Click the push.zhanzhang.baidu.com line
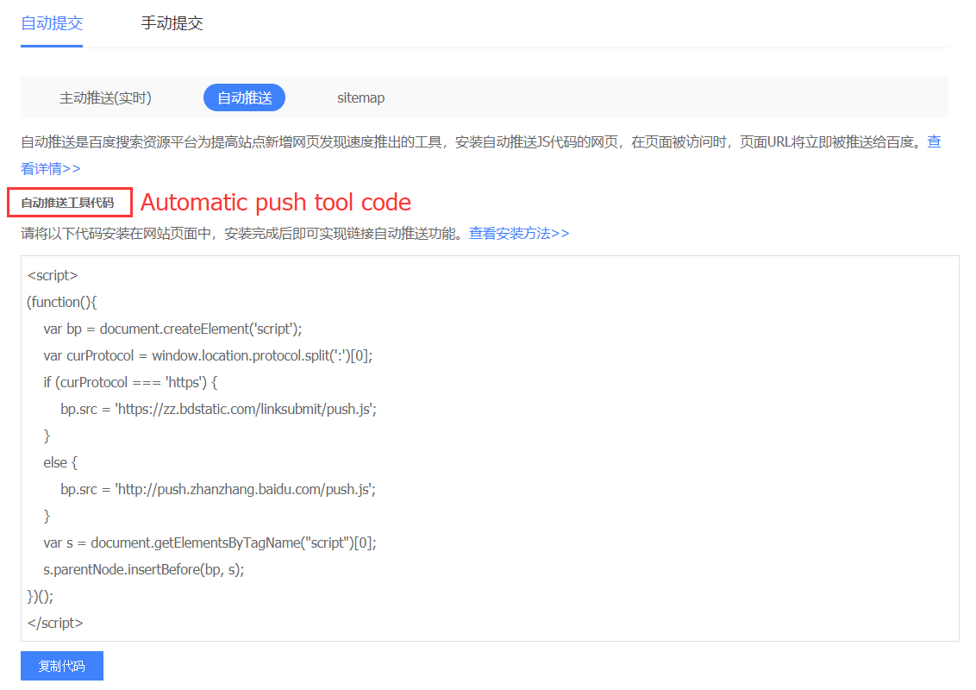Screen dimensions: 976x690 [218, 490]
